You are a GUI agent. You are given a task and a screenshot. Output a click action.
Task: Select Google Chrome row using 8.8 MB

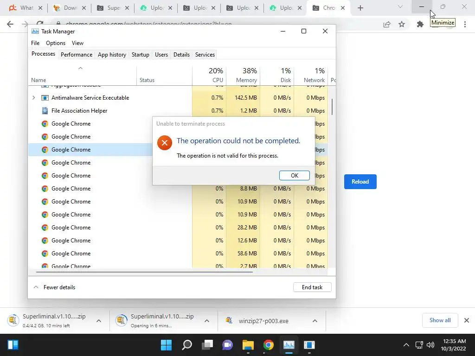178,189
